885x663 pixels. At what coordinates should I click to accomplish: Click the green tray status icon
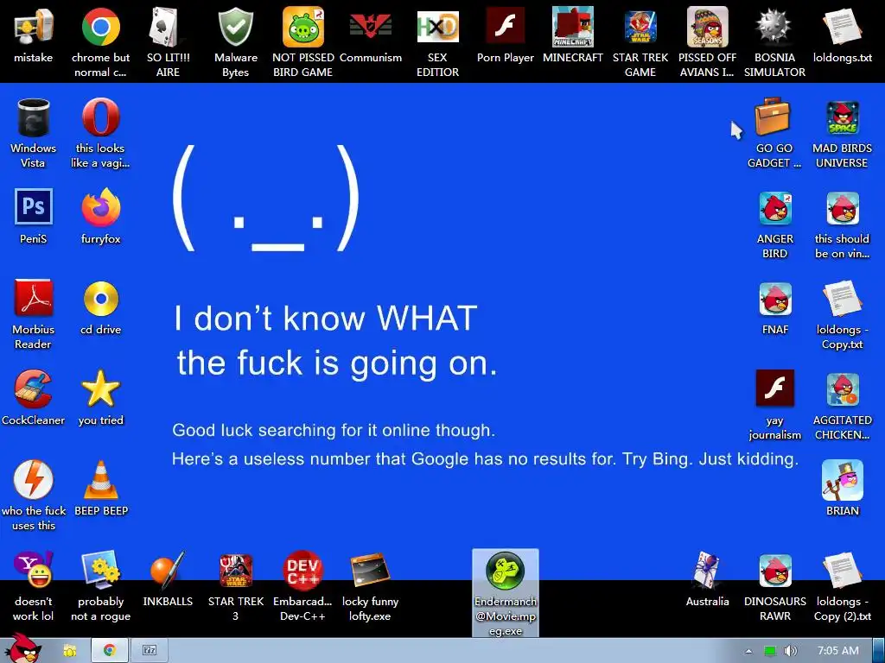770,651
